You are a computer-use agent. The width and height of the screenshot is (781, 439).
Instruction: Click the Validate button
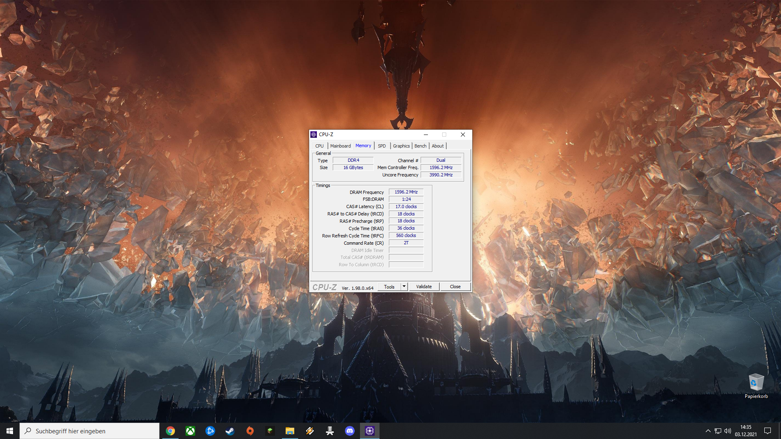click(x=424, y=287)
